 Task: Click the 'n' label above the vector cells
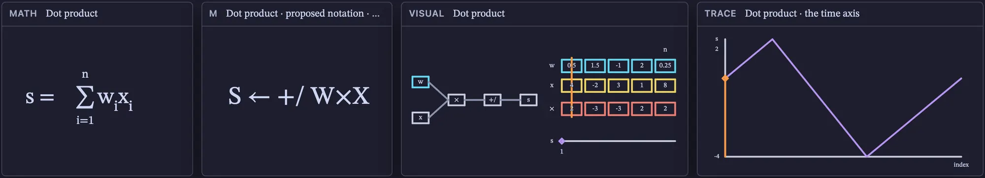pos(665,50)
